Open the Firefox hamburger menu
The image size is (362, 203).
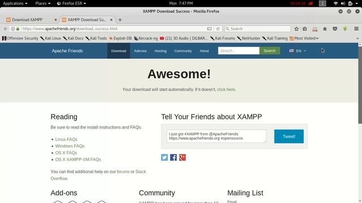tap(356, 29)
